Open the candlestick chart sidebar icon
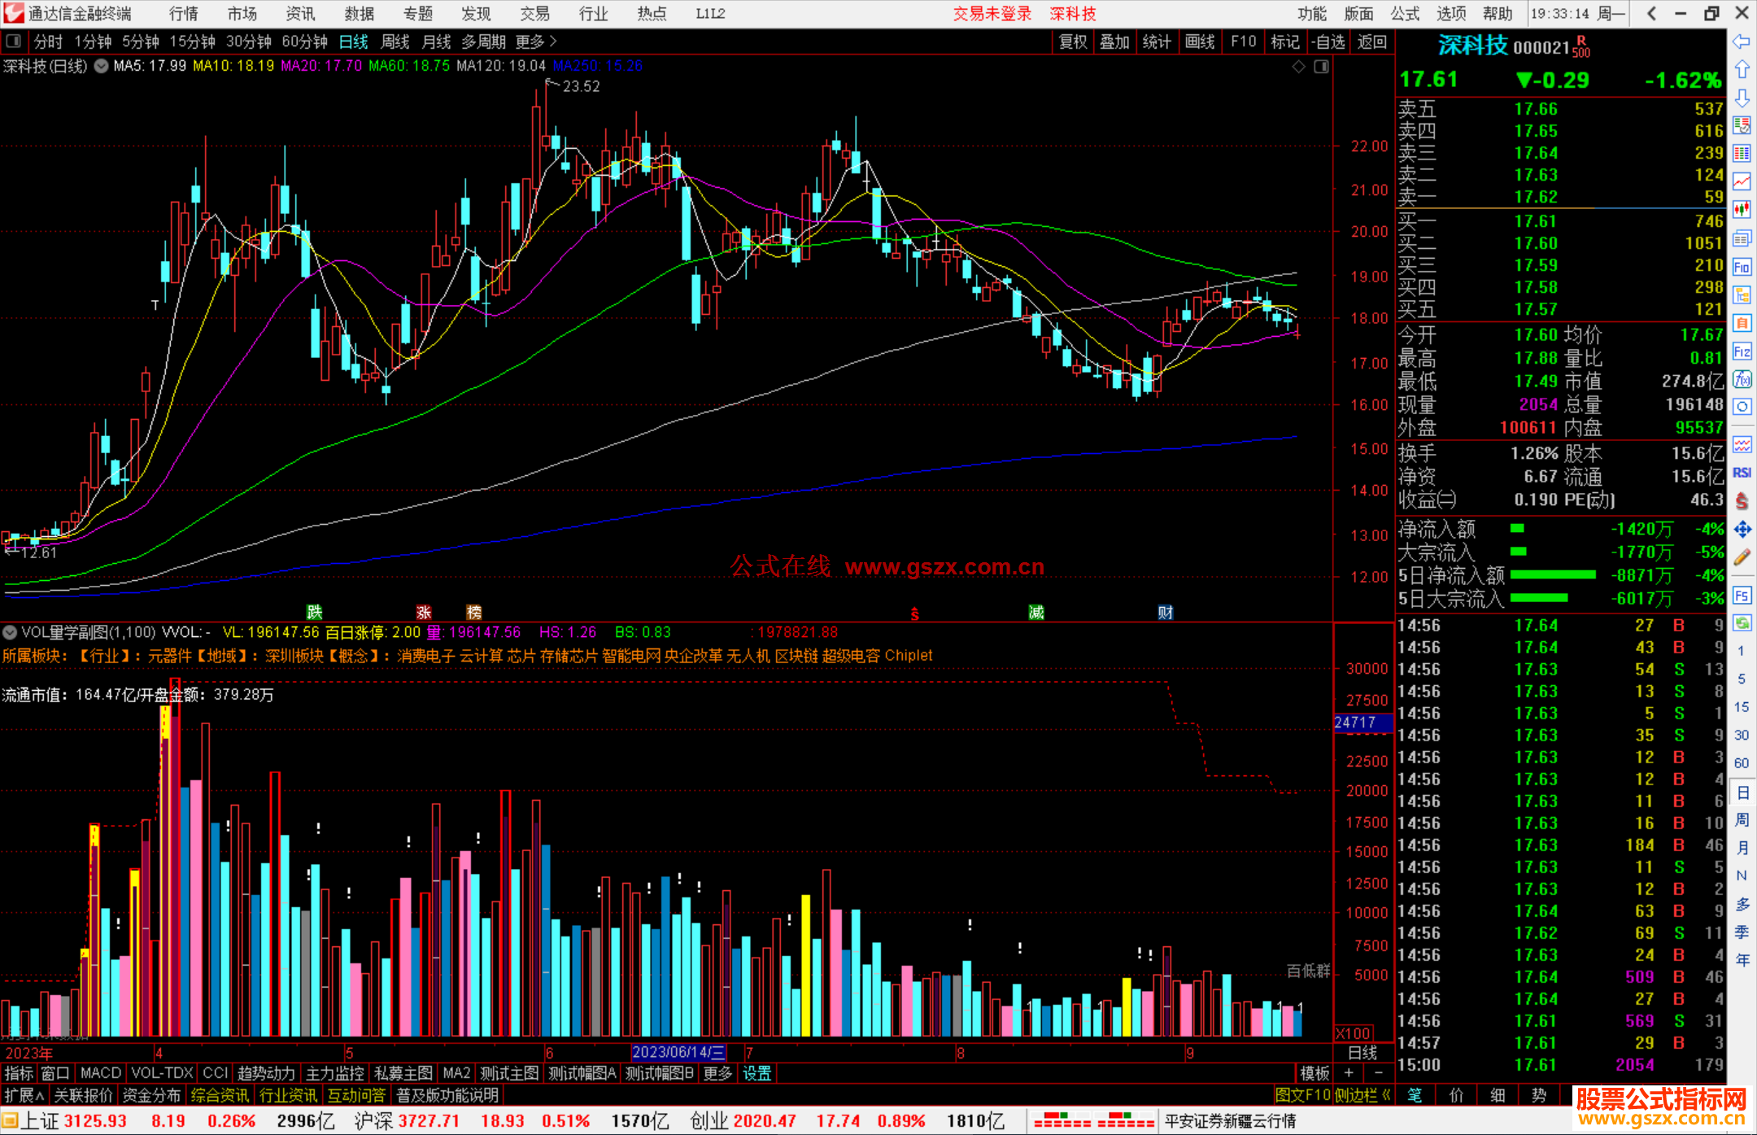This screenshot has width=1757, height=1135. tap(1742, 210)
